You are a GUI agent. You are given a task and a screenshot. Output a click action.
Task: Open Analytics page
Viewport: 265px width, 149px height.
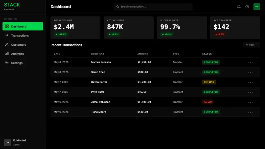click(23, 54)
